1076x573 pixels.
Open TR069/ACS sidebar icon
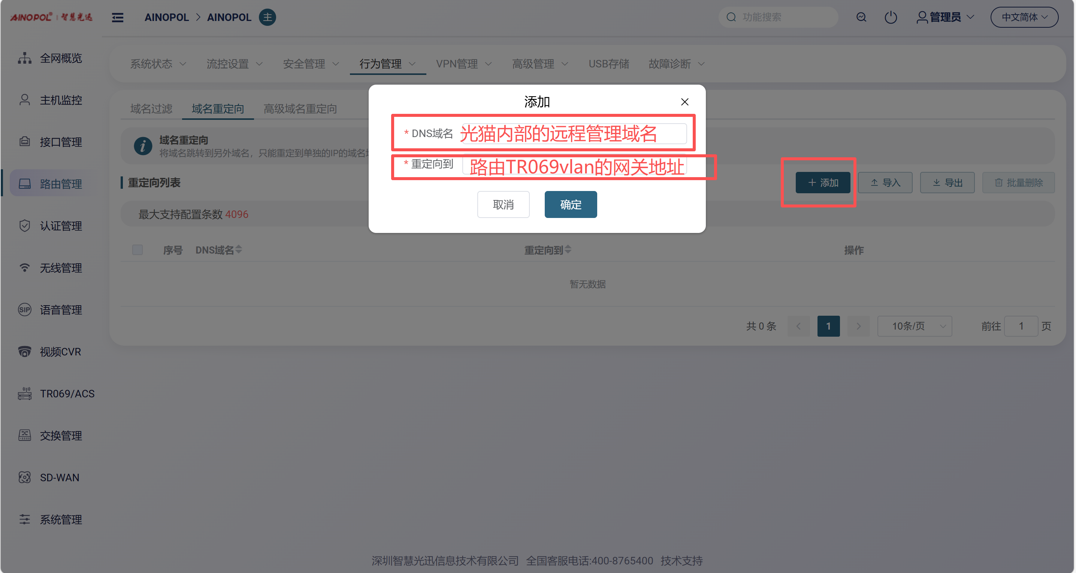tap(25, 393)
